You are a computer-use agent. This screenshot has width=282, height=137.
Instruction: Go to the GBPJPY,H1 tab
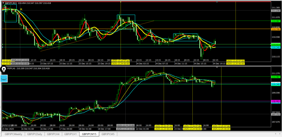point(70,134)
